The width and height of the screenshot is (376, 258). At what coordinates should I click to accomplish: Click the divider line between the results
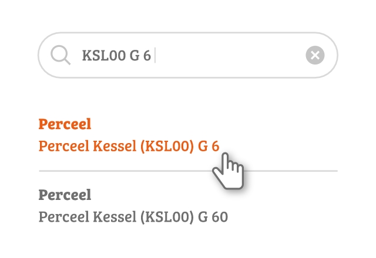click(188, 171)
